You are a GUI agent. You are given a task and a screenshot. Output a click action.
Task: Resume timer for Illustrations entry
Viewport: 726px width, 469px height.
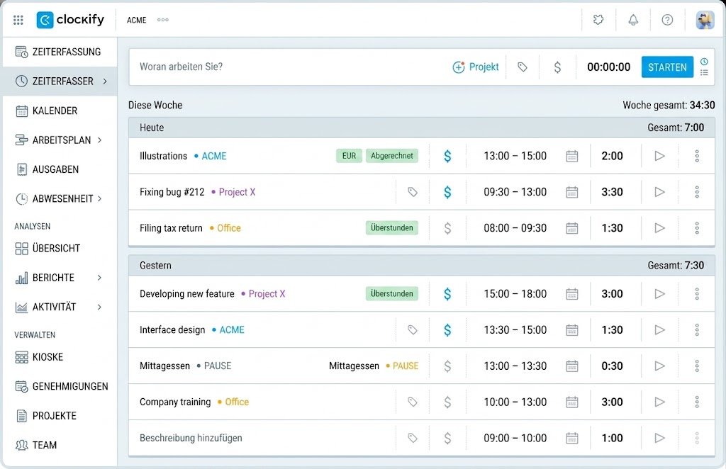[660, 157]
